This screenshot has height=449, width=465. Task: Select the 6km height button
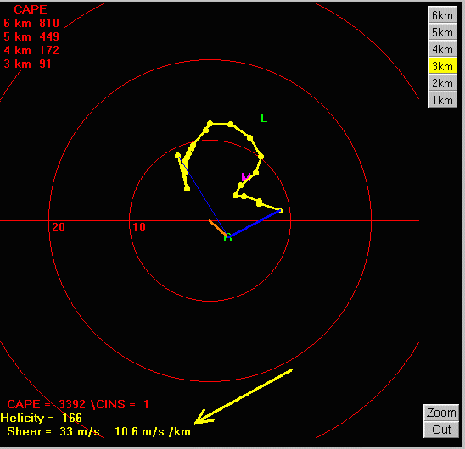[x=442, y=15]
